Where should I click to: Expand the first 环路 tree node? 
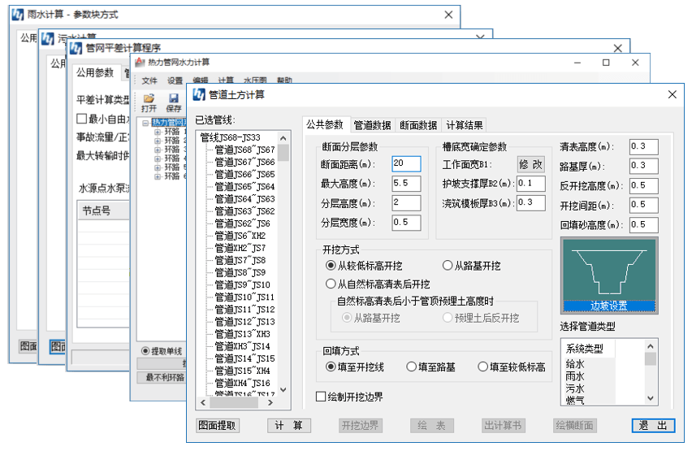157,132
